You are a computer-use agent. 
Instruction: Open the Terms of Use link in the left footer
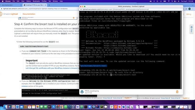tap(117, 98)
